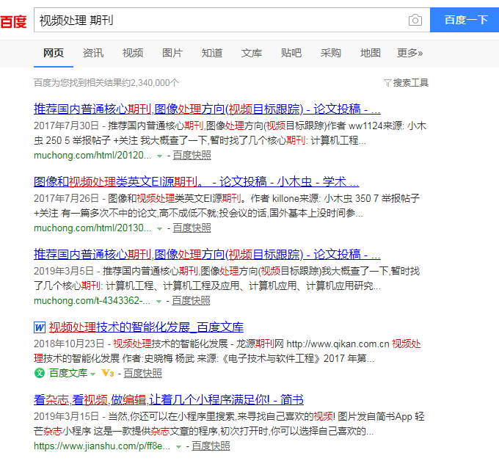Go to the 文库 tab

[x=252, y=53]
